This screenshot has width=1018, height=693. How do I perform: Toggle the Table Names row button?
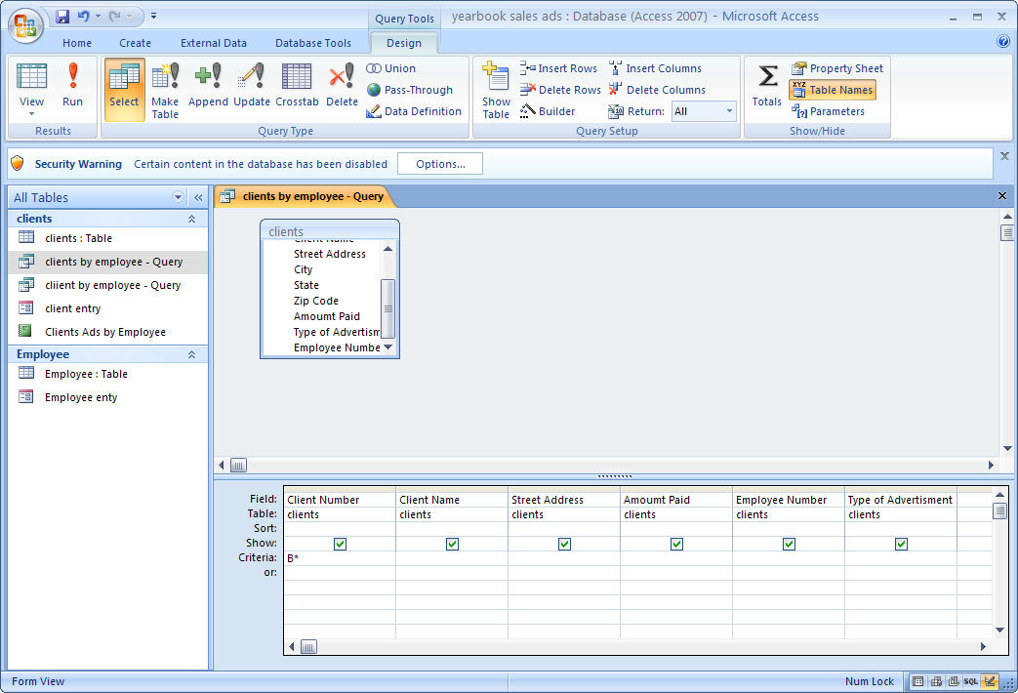coord(833,90)
